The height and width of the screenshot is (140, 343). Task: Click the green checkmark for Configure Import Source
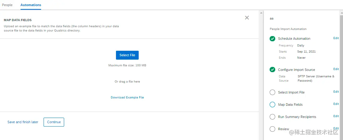click(272, 70)
